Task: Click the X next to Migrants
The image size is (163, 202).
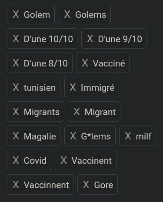Action: coord(16,112)
